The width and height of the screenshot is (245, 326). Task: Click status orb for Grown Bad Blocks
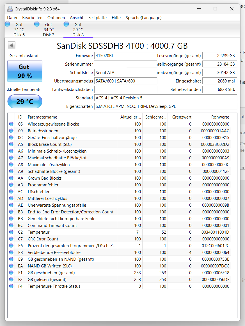(11, 178)
